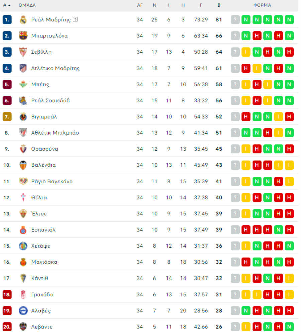The height and width of the screenshot is (334, 301).
Task: Select the Μπέτις club badge
Action: click(23, 84)
